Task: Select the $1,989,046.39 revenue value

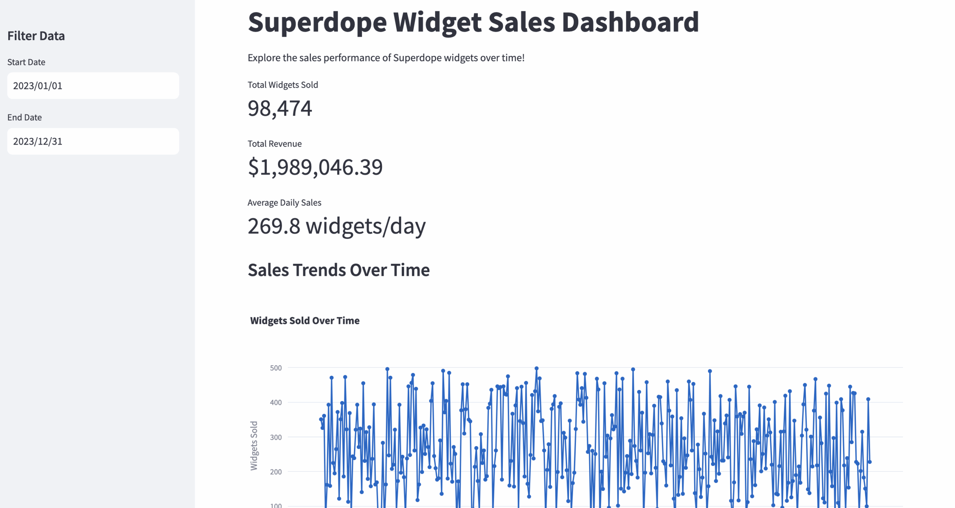Action: (315, 167)
